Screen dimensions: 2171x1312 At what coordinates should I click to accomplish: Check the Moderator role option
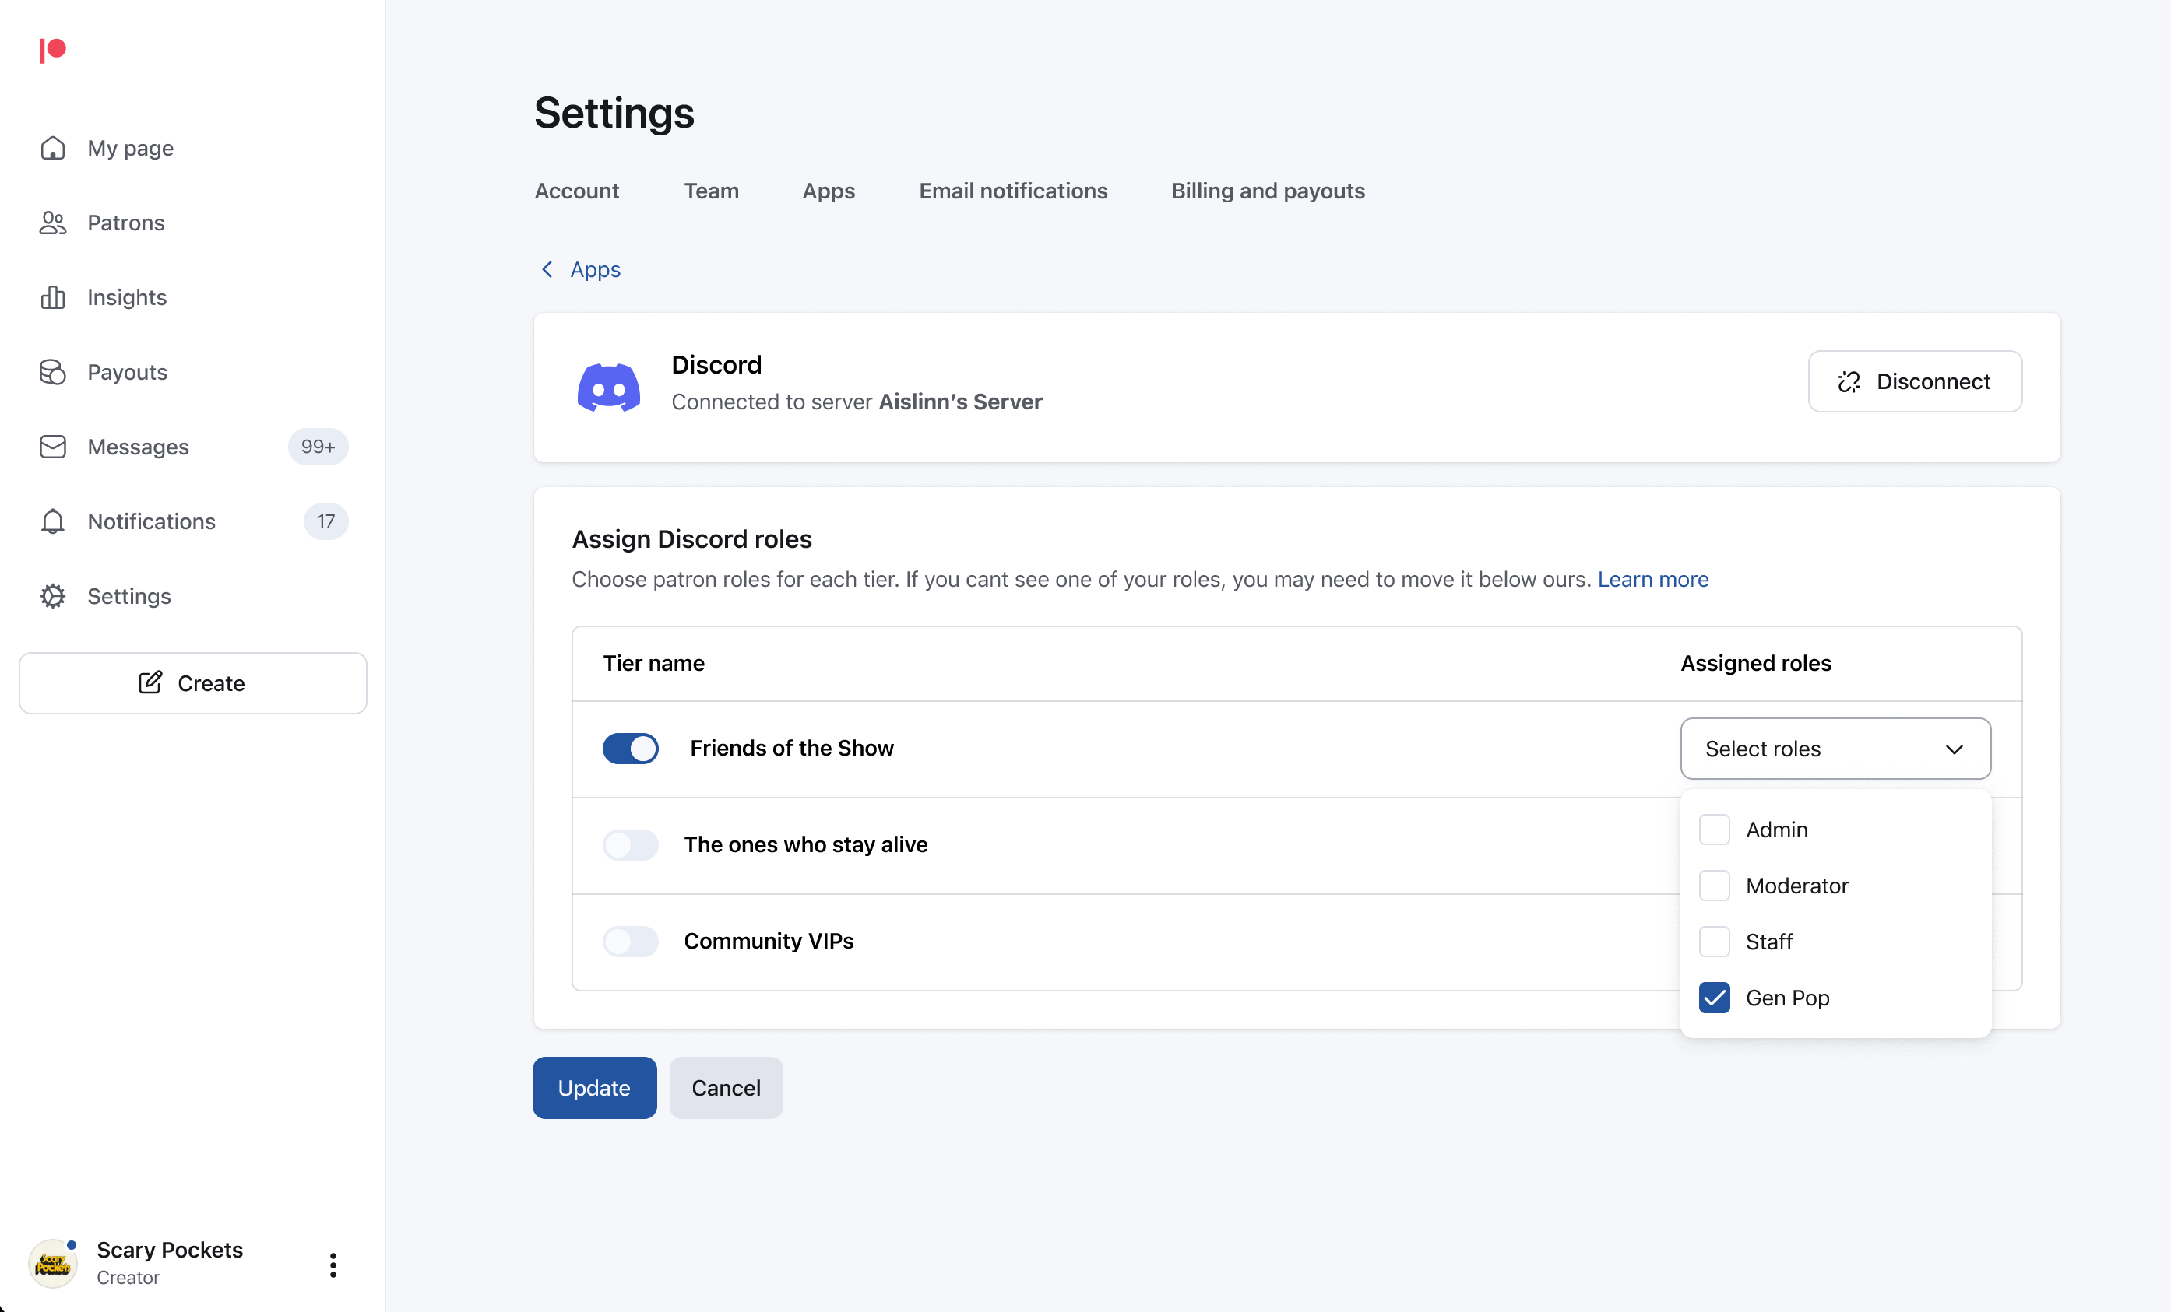(1715, 886)
